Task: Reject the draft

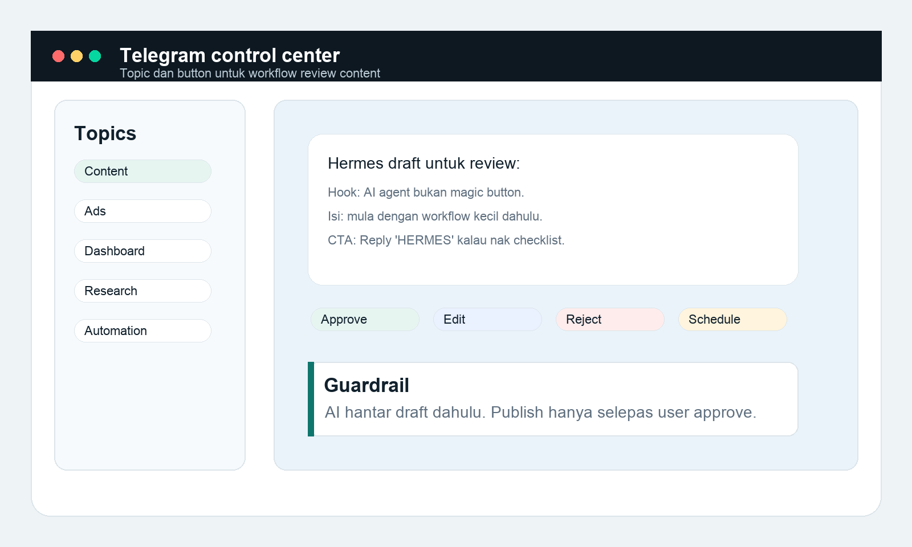Action: pyautogui.click(x=610, y=319)
